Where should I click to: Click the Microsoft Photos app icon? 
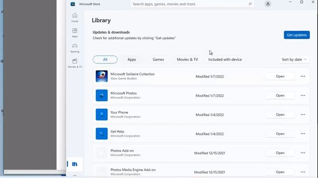click(101, 95)
